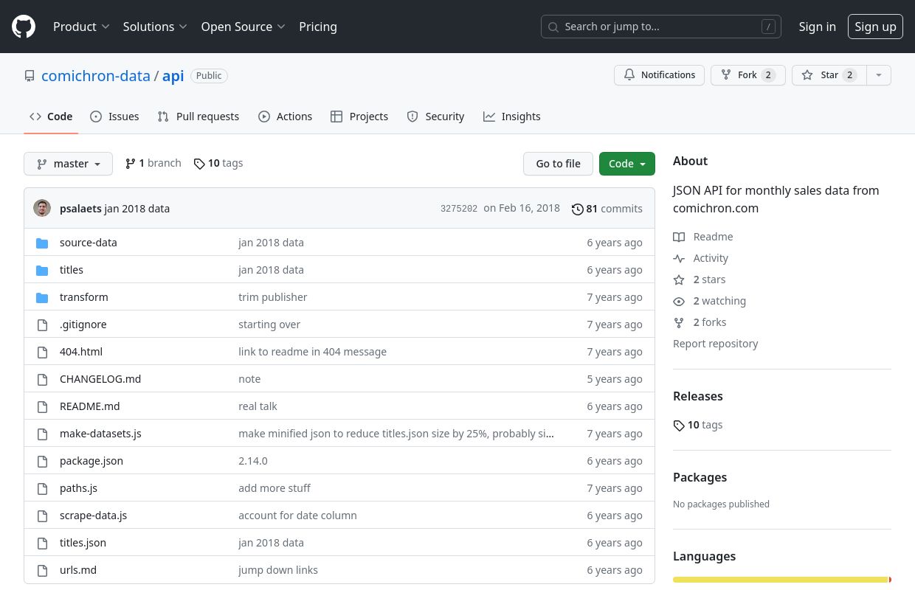Click the urls.md file icon
The image size is (915, 590).
42,570
